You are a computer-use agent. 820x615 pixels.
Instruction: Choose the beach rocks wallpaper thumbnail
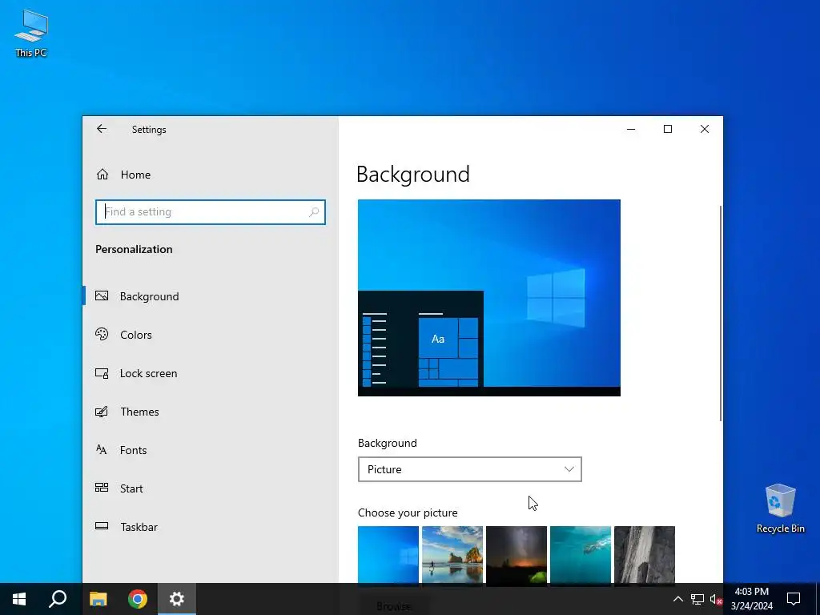point(452,555)
